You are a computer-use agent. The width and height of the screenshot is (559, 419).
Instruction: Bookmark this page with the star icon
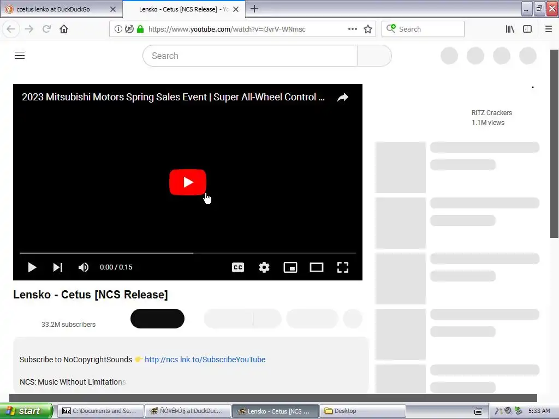pyautogui.click(x=368, y=29)
